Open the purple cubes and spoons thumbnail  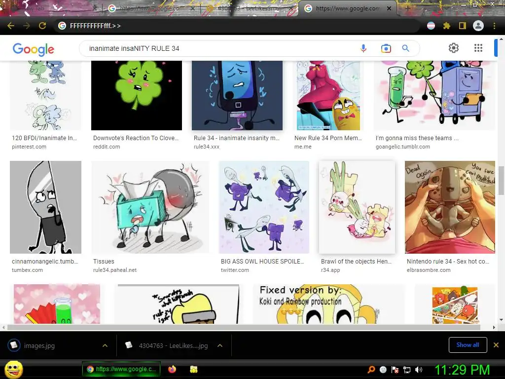pos(264,207)
